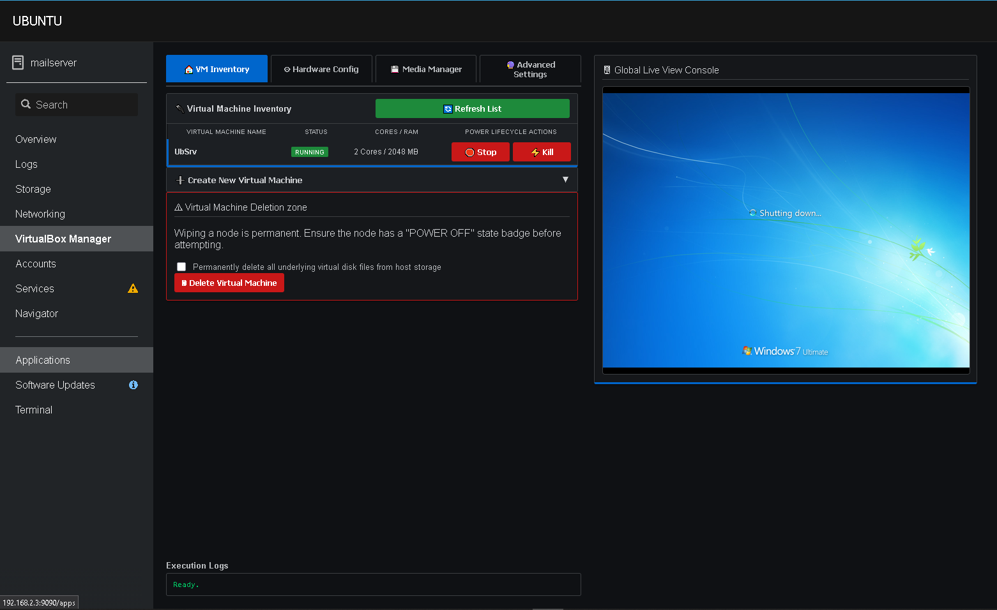Open Services in the sidebar
The height and width of the screenshot is (610, 997).
(77, 288)
